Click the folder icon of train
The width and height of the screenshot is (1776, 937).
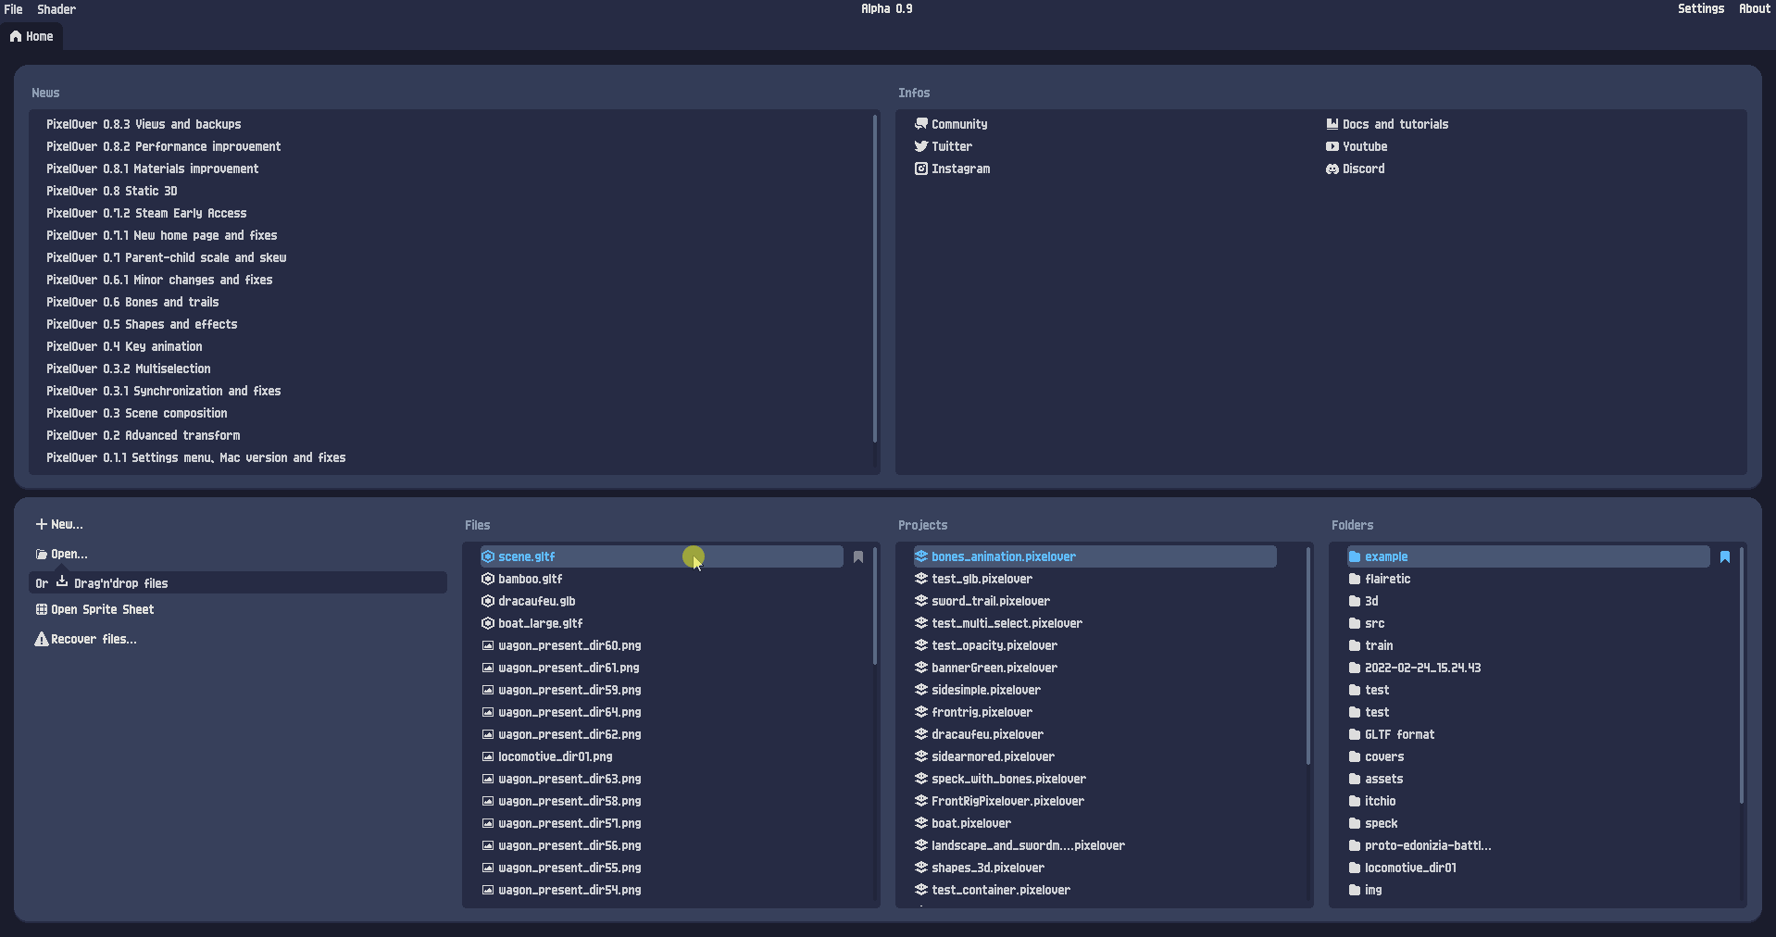1355,645
